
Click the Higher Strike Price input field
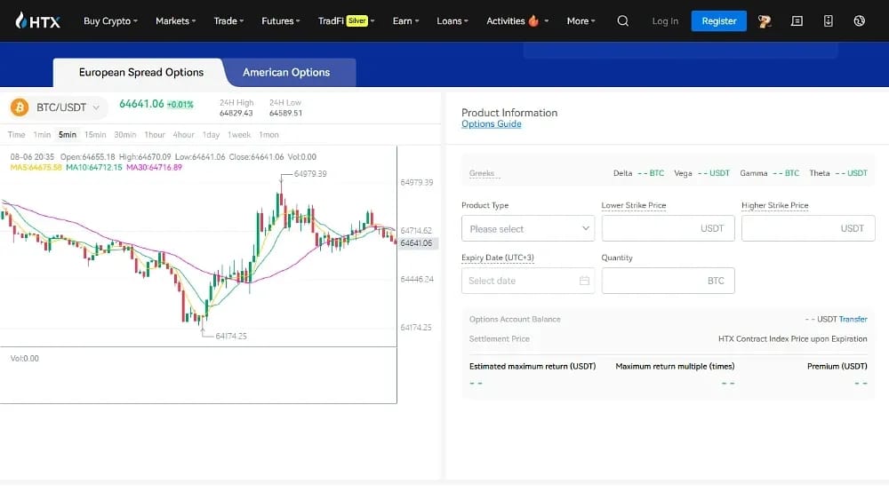808,228
